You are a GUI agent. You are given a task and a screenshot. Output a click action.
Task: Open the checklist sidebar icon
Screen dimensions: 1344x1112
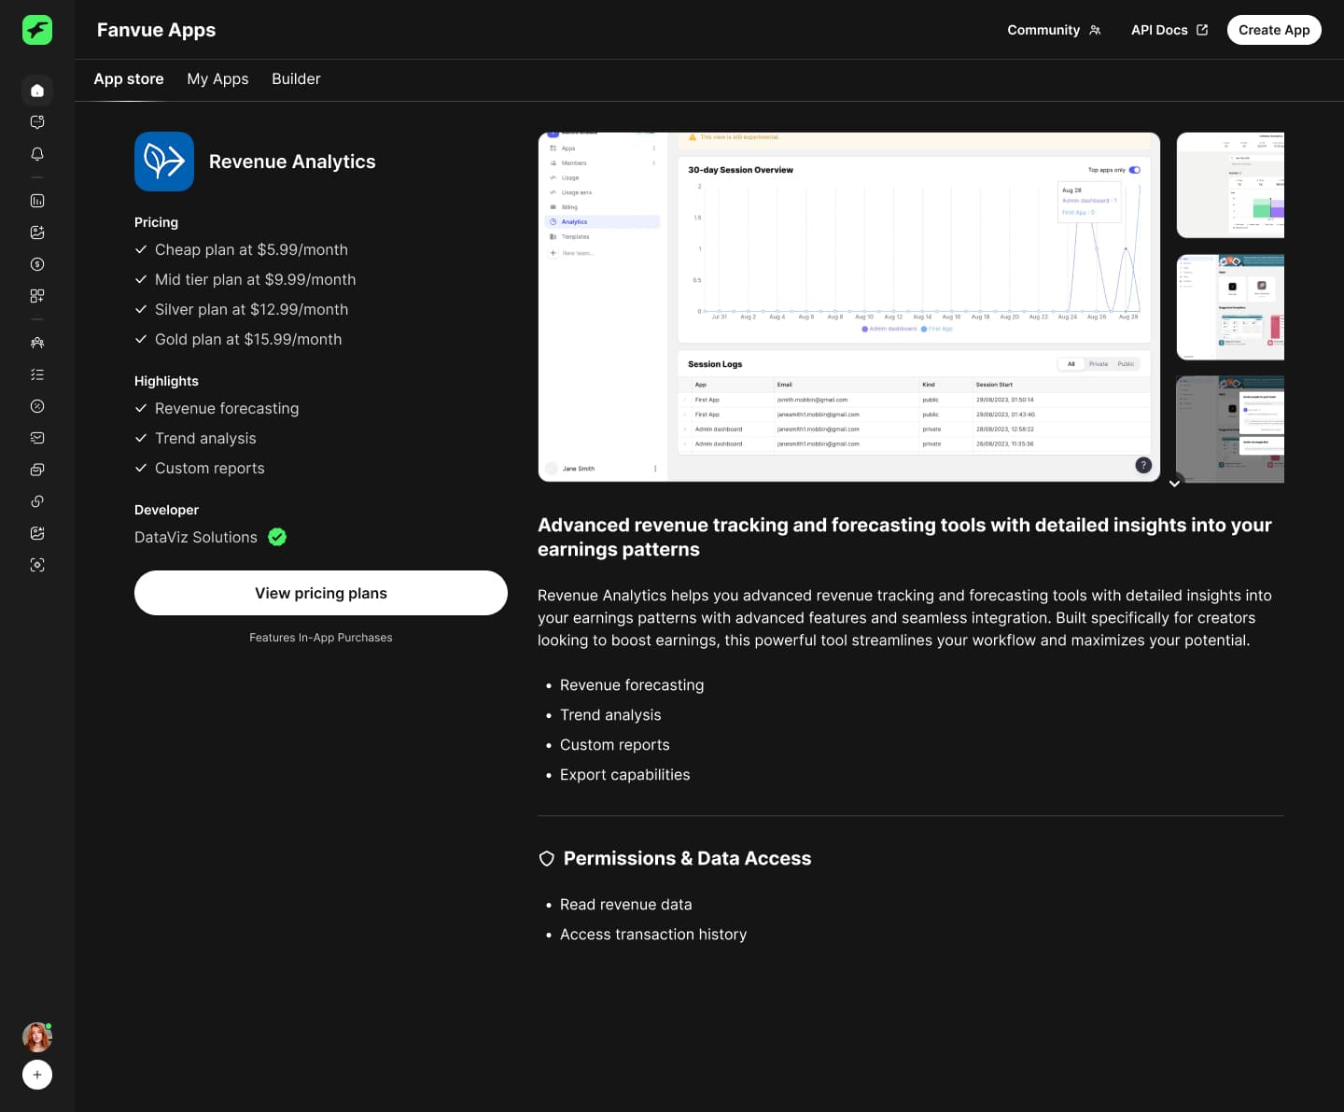click(x=37, y=374)
